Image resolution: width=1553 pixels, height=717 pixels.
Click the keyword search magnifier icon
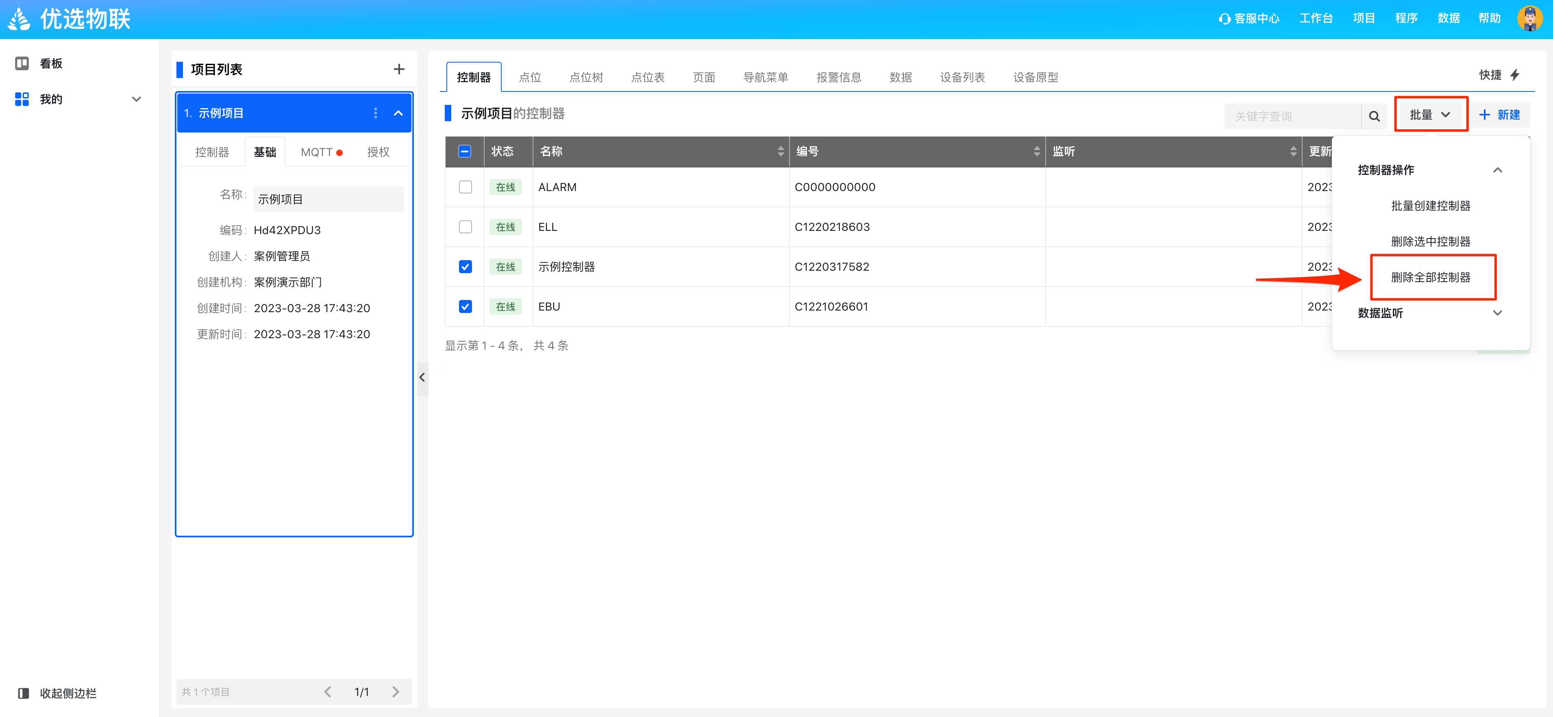click(1374, 116)
